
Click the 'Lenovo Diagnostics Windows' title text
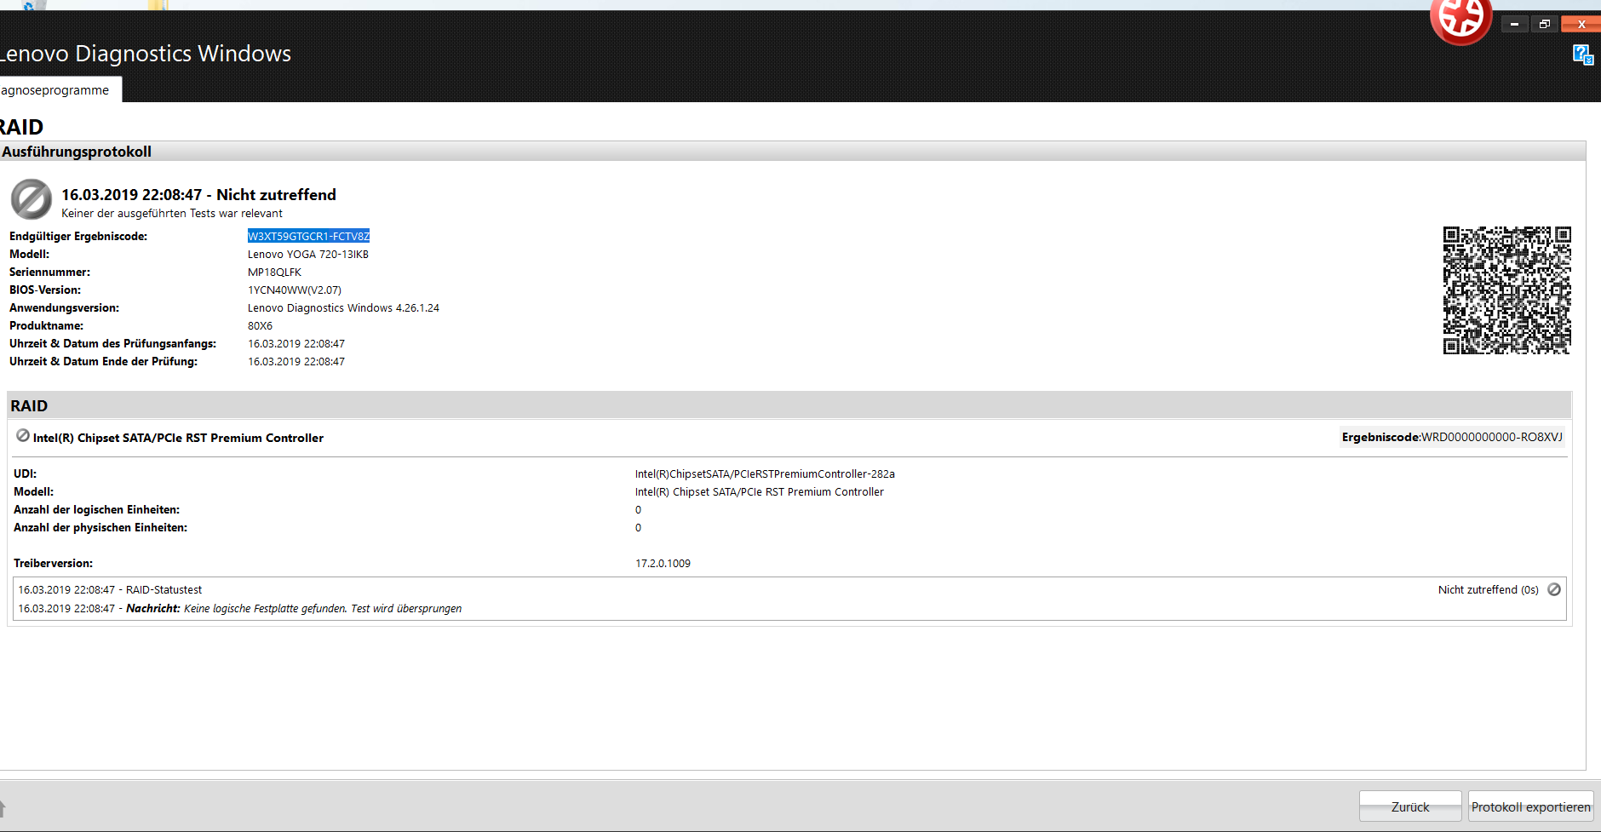coord(146,53)
